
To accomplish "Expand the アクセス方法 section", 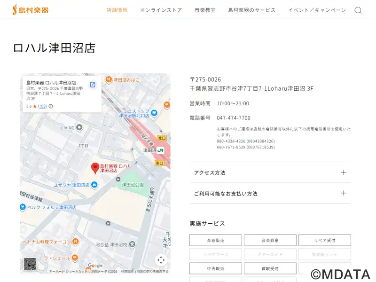I will [x=270, y=172].
